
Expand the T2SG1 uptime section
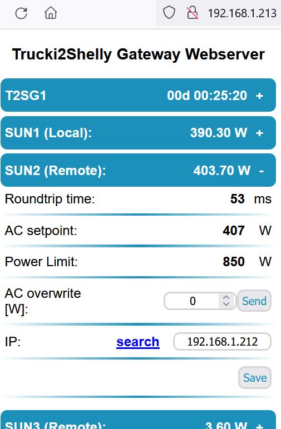[x=139, y=95]
